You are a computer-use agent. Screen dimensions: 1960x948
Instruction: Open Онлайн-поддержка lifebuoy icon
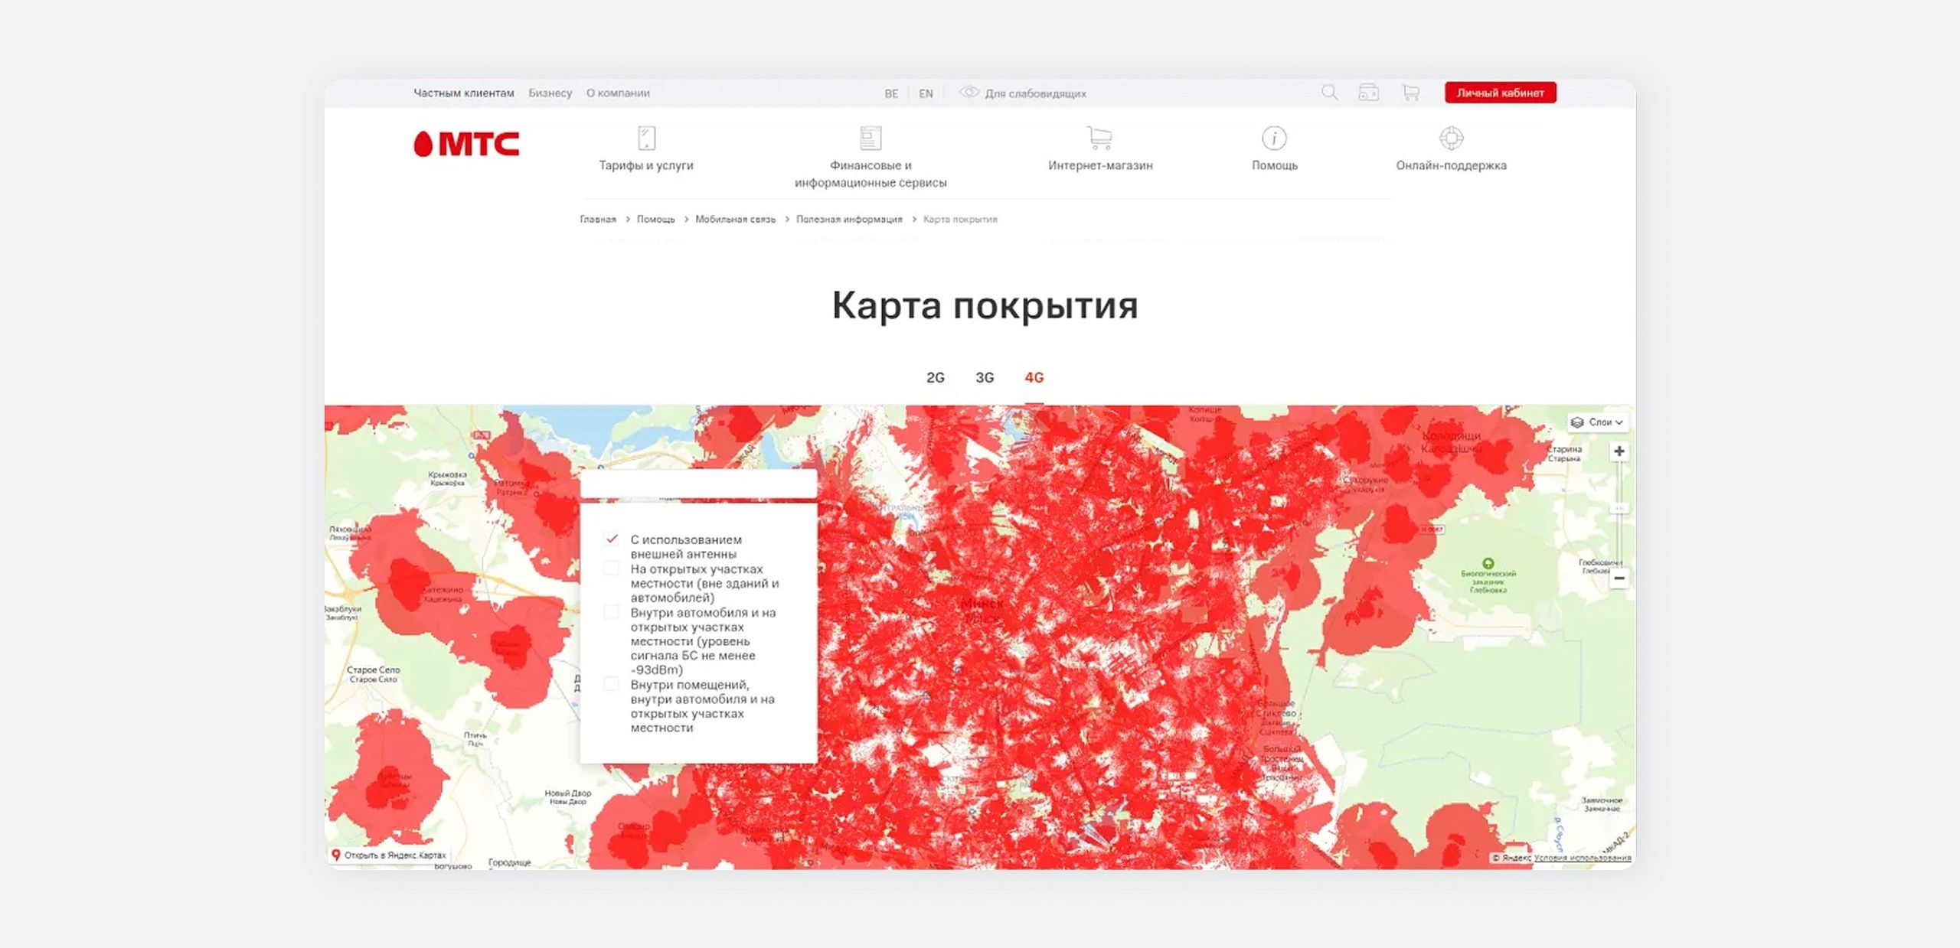(x=1451, y=138)
